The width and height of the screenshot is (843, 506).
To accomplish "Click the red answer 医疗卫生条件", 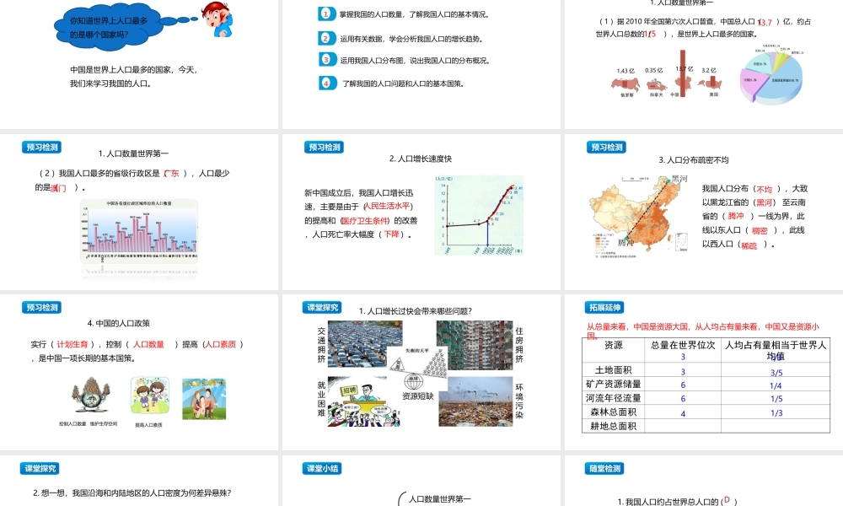I will pyautogui.click(x=365, y=220).
